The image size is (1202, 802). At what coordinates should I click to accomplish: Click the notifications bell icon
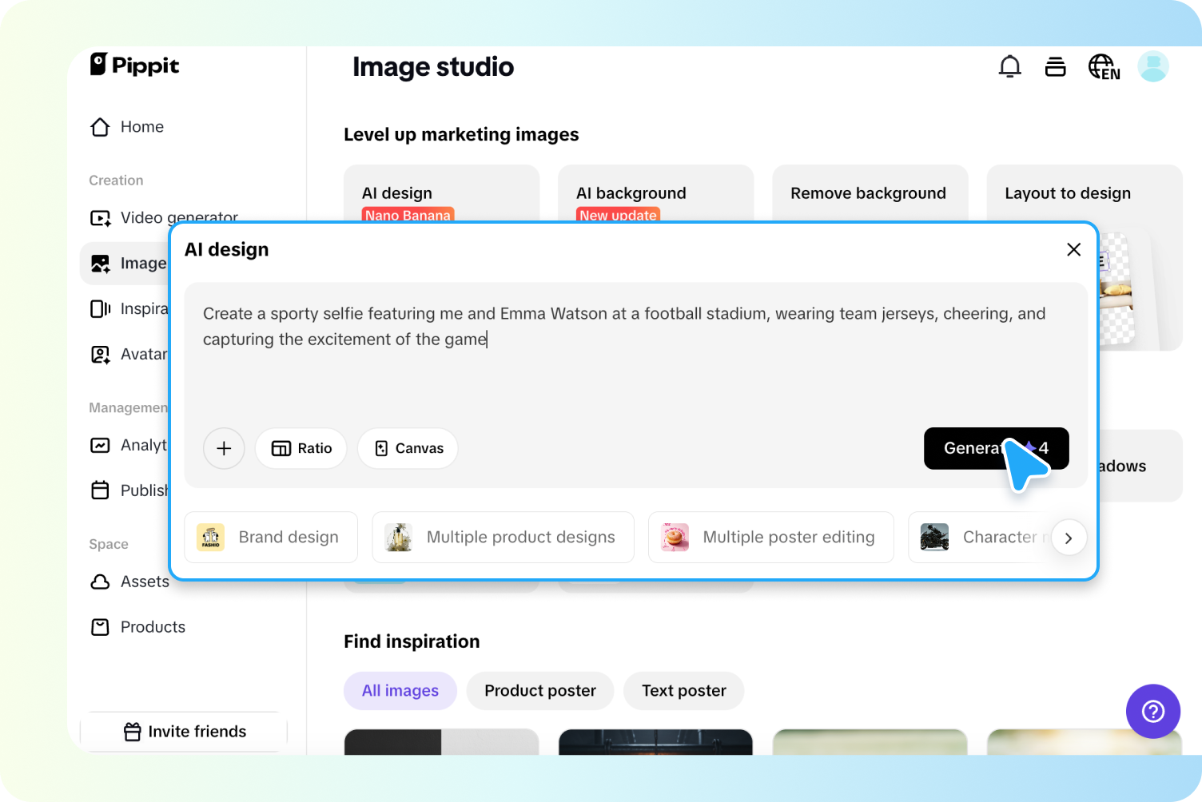1009,66
